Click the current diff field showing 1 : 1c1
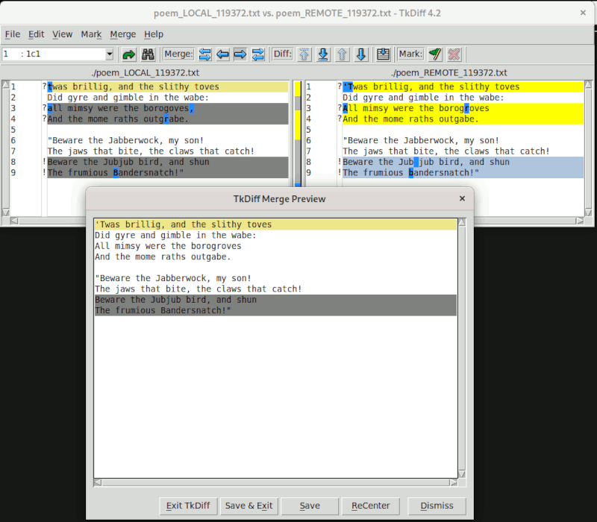 tap(53, 54)
